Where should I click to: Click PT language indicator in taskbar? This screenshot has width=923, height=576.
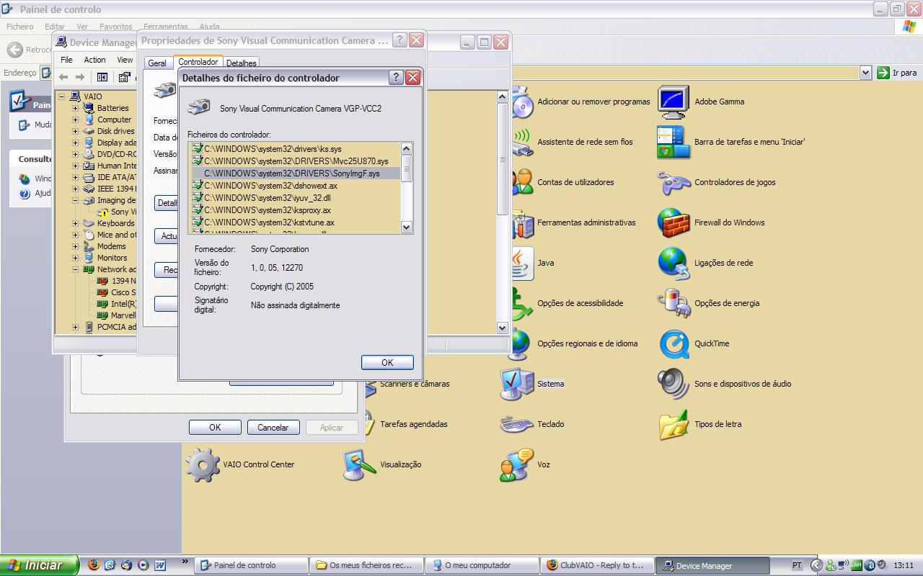coord(797,565)
